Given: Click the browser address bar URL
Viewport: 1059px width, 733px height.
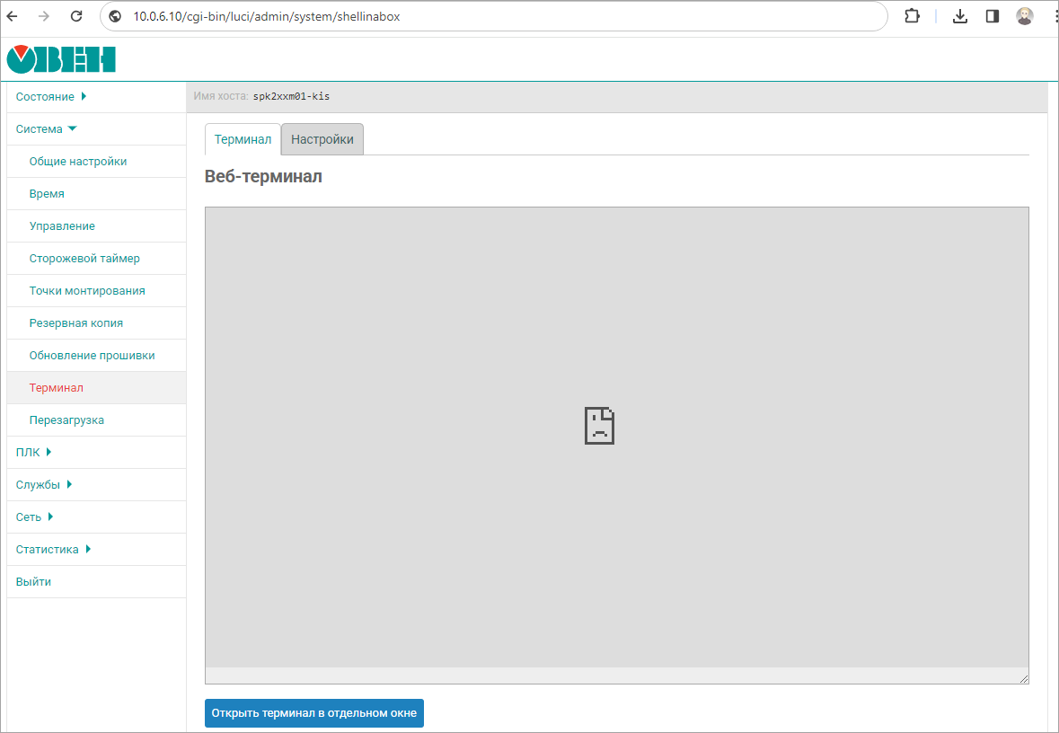Looking at the screenshot, I should coord(267,16).
